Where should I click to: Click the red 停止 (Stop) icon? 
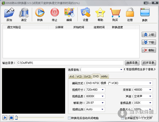[55, 12]
